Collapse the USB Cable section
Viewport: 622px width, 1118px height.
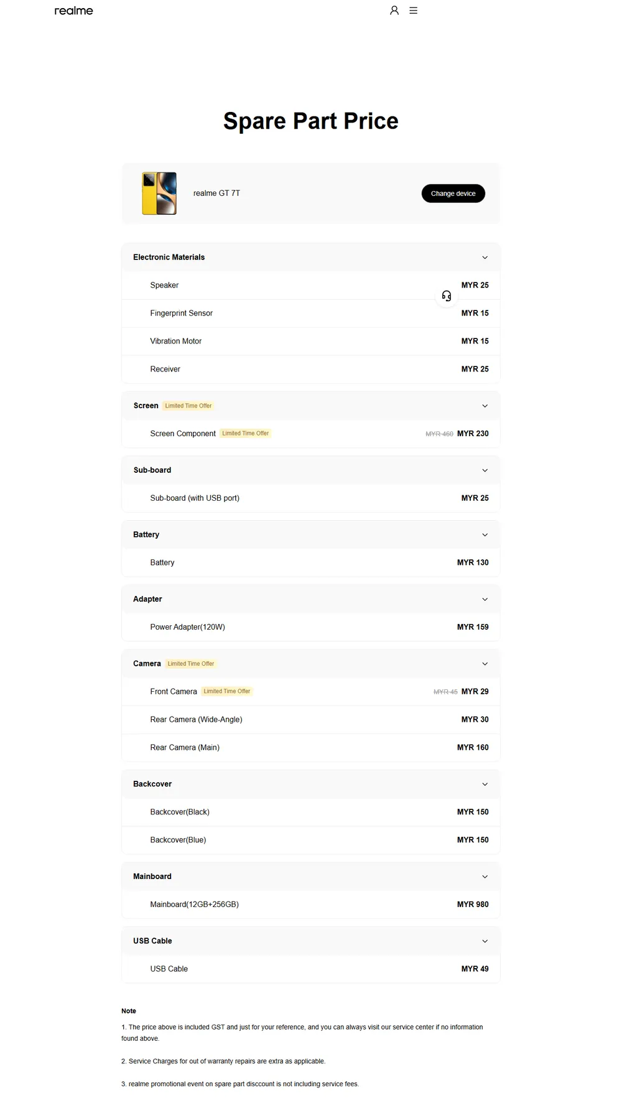(311, 941)
